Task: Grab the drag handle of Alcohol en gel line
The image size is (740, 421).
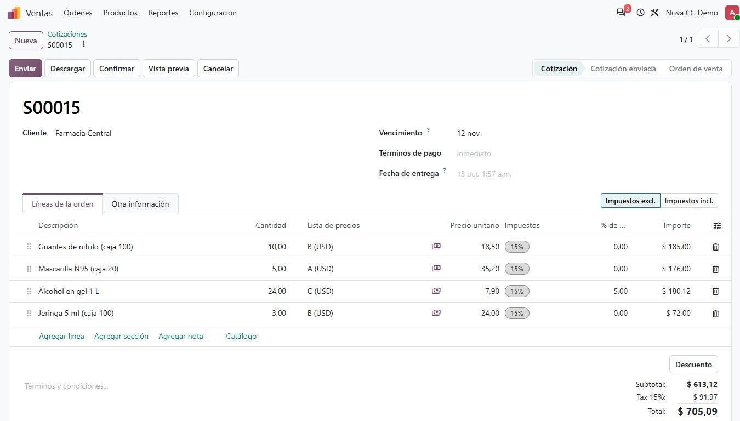Action: click(x=29, y=291)
